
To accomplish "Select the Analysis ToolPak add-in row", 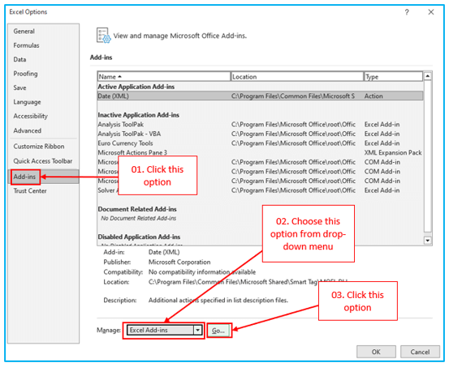I will pyautogui.click(x=260, y=124).
